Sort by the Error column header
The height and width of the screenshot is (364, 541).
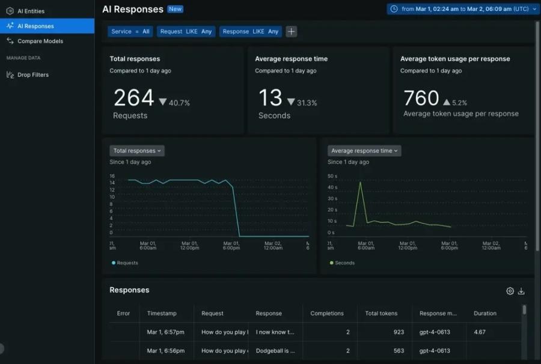(x=123, y=314)
